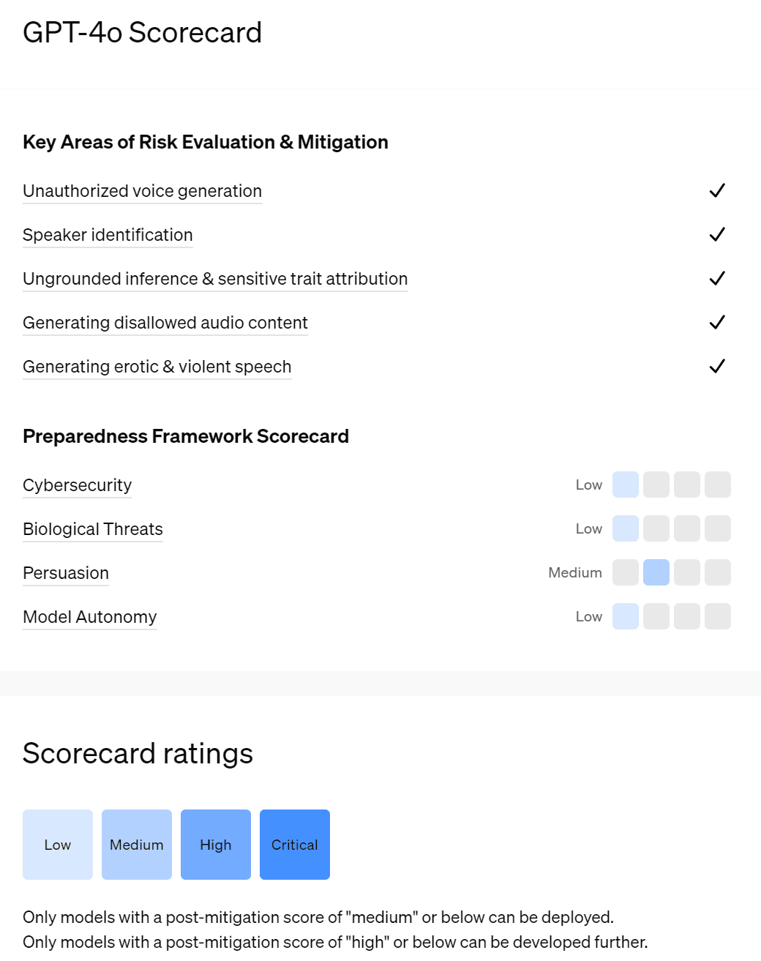Click the highlighted Medium box for Persuasion
The height and width of the screenshot is (961, 761).
pyautogui.click(x=656, y=572)
